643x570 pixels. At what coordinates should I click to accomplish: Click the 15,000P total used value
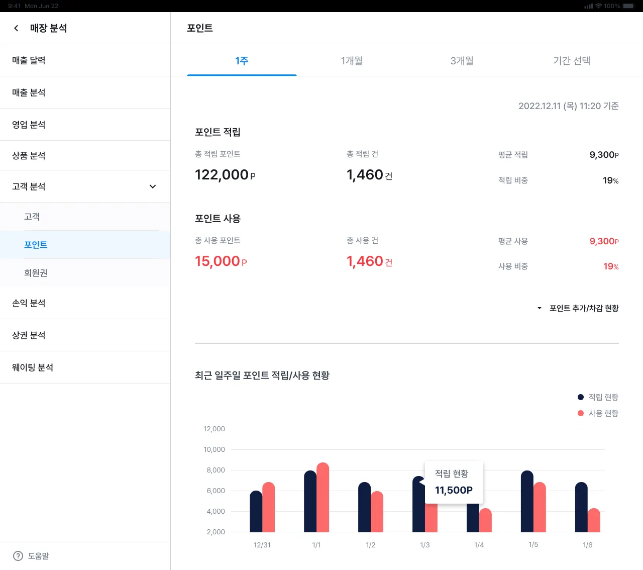click(x=221, y=261)
